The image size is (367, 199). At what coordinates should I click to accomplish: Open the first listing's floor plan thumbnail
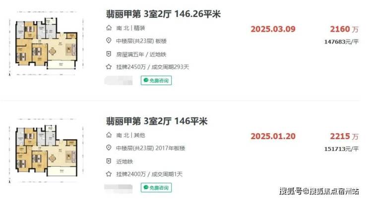point(46,43)
